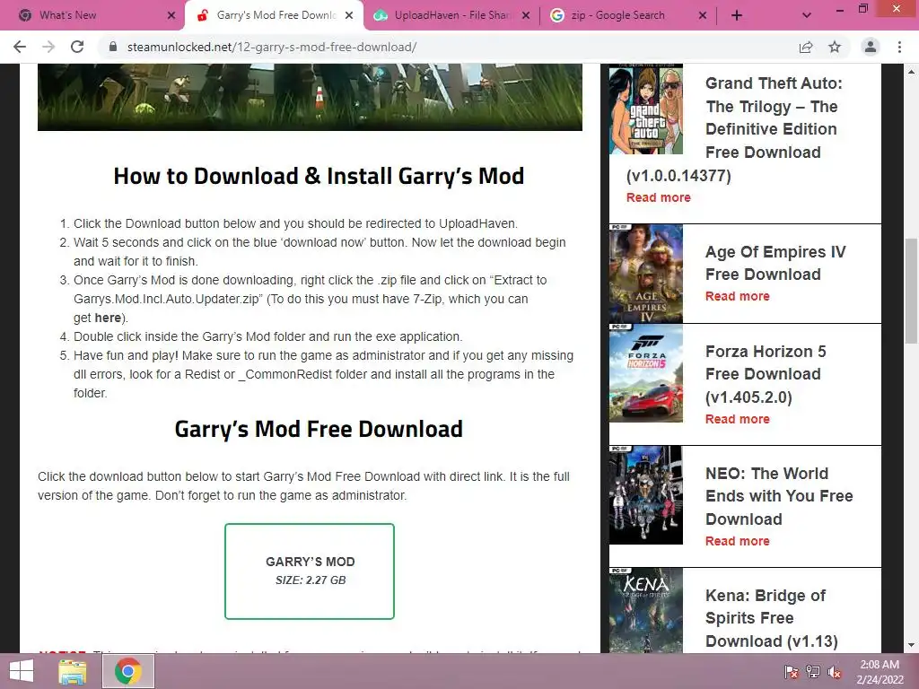Click the lock icon in address bar
The width and height of the screenshot is (919, 689).
point(112,47)
